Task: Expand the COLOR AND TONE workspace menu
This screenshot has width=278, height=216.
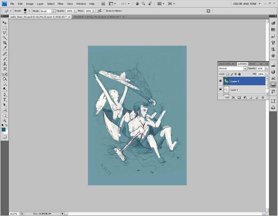Action: (x=247, y=3)
